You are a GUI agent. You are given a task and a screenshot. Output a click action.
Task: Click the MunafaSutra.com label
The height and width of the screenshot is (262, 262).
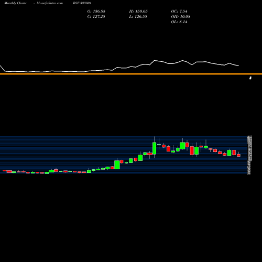coord(50,3)
